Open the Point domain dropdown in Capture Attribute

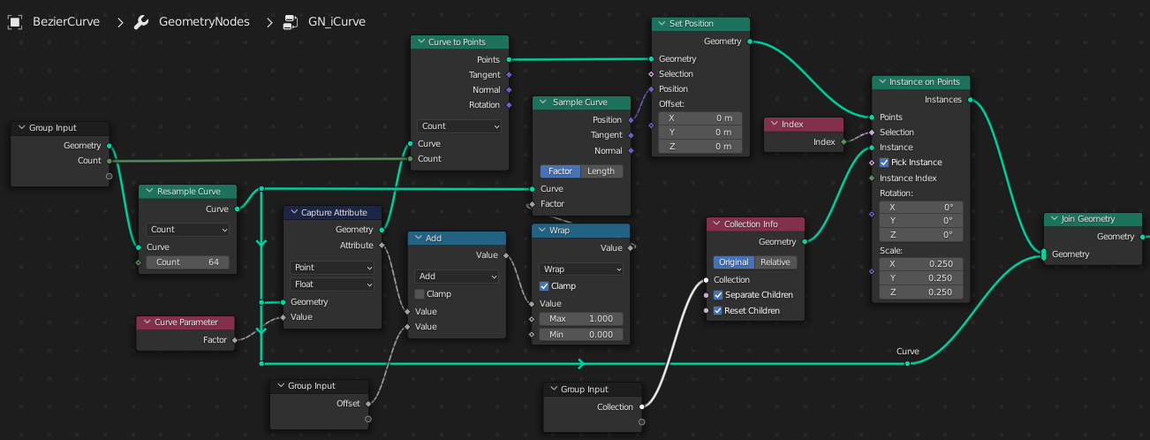click(332, 268)
